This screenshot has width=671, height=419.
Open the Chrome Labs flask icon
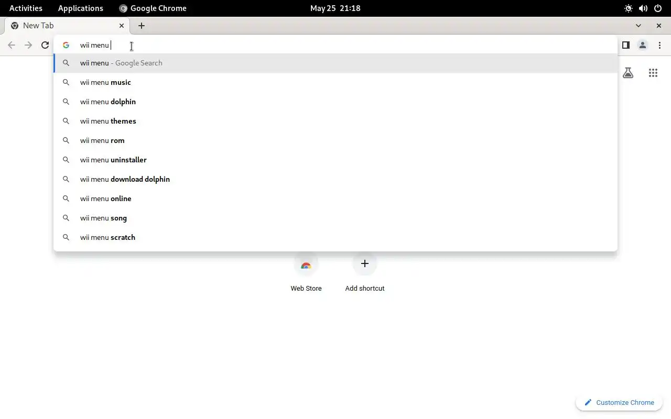click(x=628, y=73)
